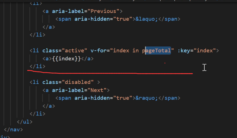Click the hand-drawn red underline

click(106, 72)
